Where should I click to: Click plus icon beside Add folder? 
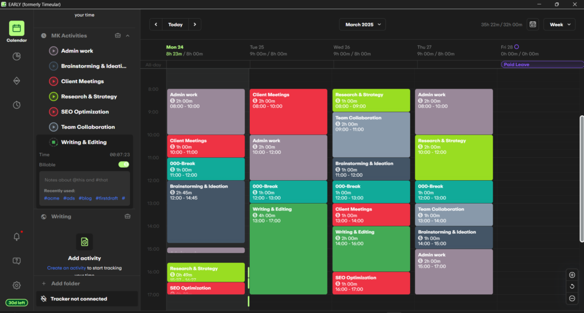click(x=43, y=283)
